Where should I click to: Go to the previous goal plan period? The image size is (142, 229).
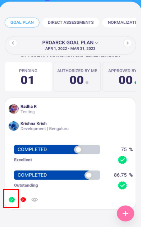click(13, 43)
